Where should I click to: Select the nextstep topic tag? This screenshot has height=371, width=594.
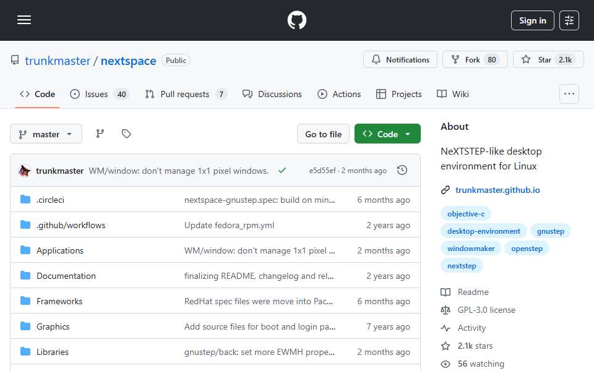pos(462,266)
